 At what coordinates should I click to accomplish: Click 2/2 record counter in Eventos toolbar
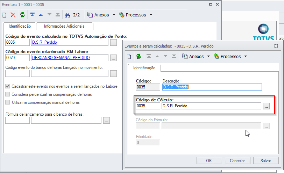click(x=76, y=15)
